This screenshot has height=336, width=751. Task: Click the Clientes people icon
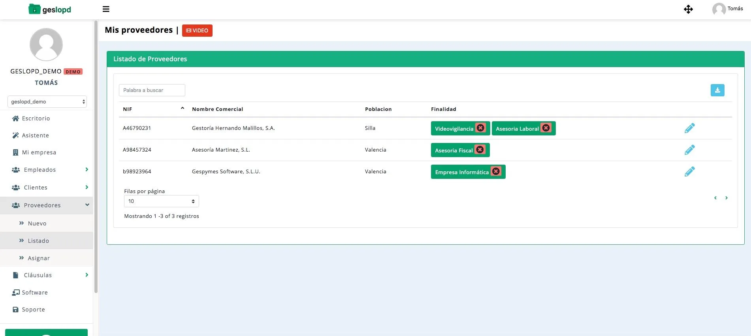pos(16,188)
